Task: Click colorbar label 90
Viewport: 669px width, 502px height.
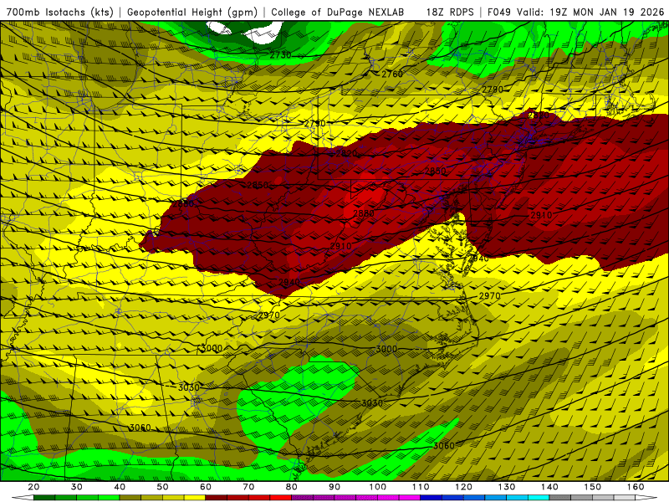Action: point(334,487)
